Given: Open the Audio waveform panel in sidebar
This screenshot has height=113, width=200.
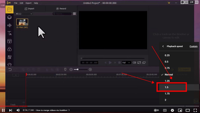Looking at the screenshot, I should 10,25.
